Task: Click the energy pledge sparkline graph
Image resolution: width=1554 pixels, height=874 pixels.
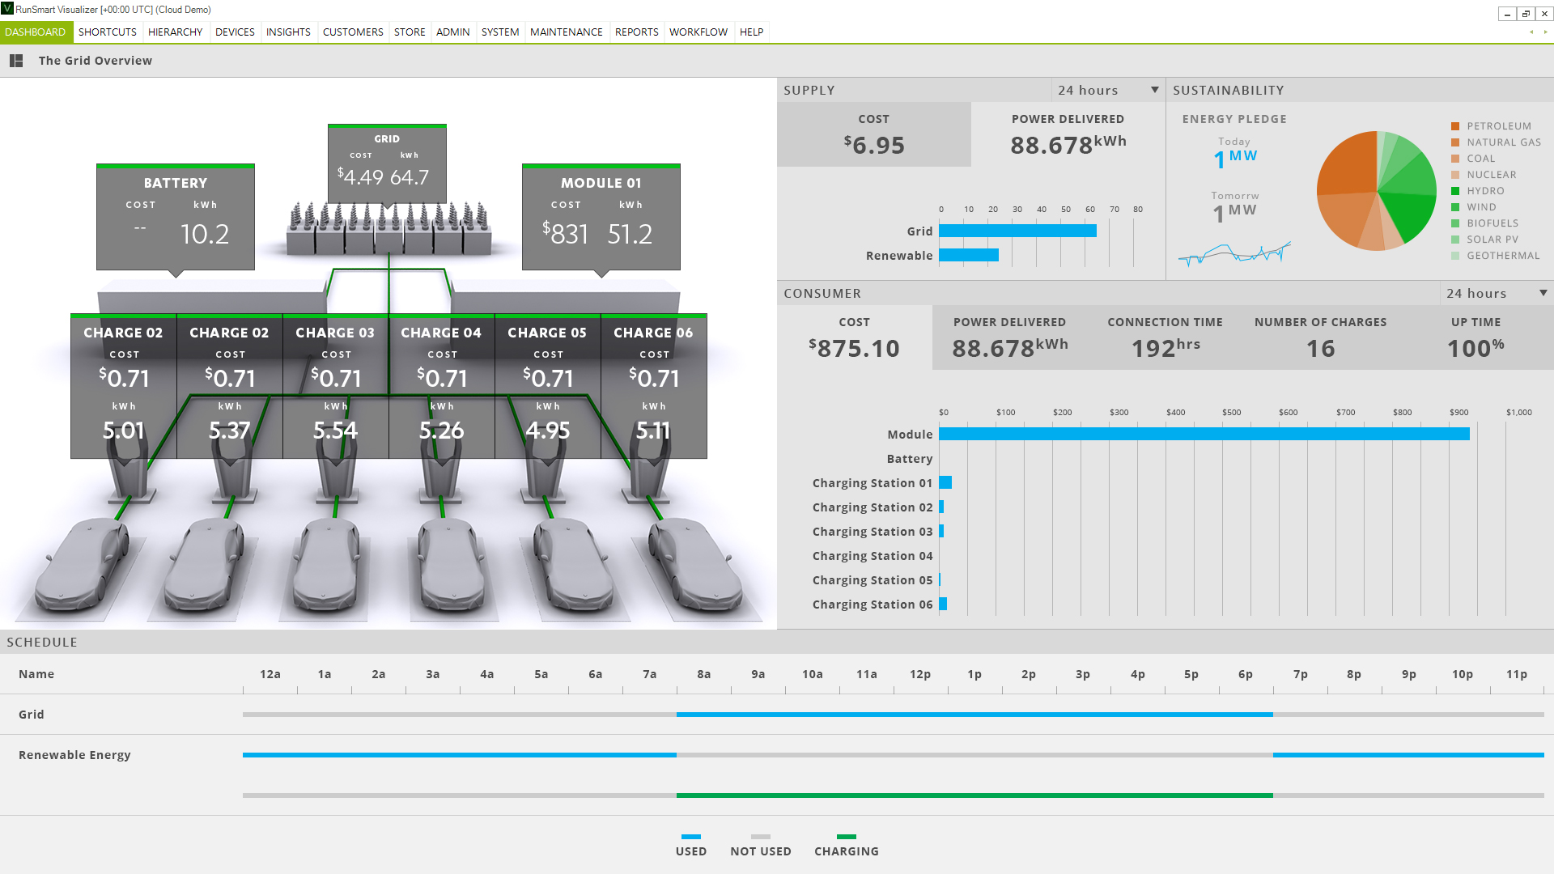Action: pyautogui.click(x=1234, y=254)
